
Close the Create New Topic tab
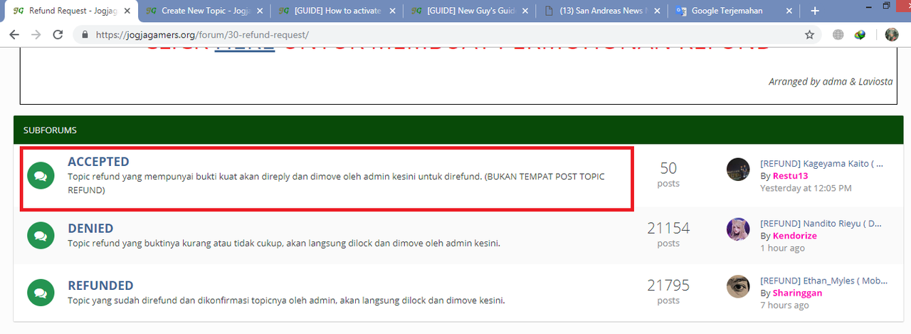point(259,11)
